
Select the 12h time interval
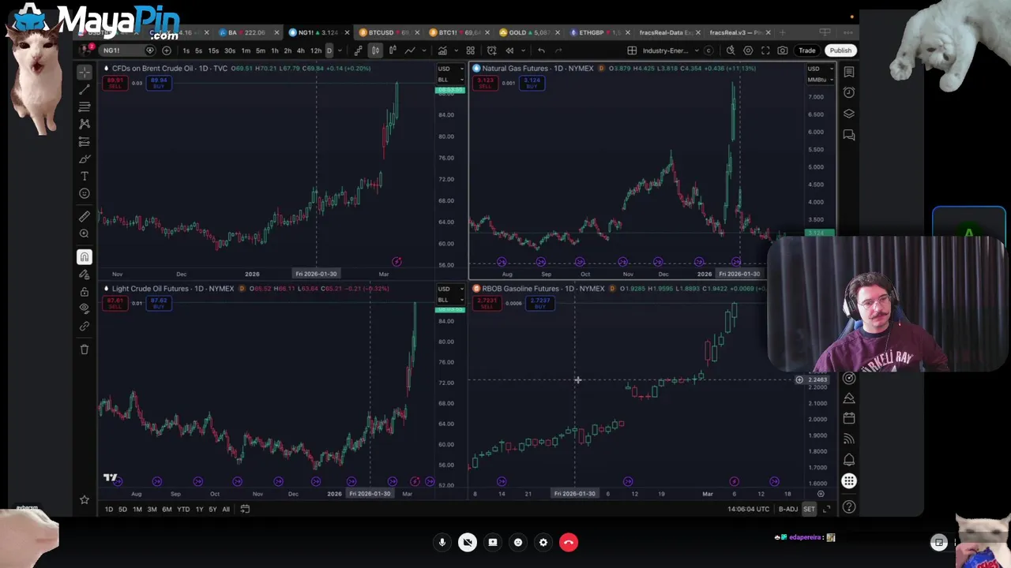316,50
